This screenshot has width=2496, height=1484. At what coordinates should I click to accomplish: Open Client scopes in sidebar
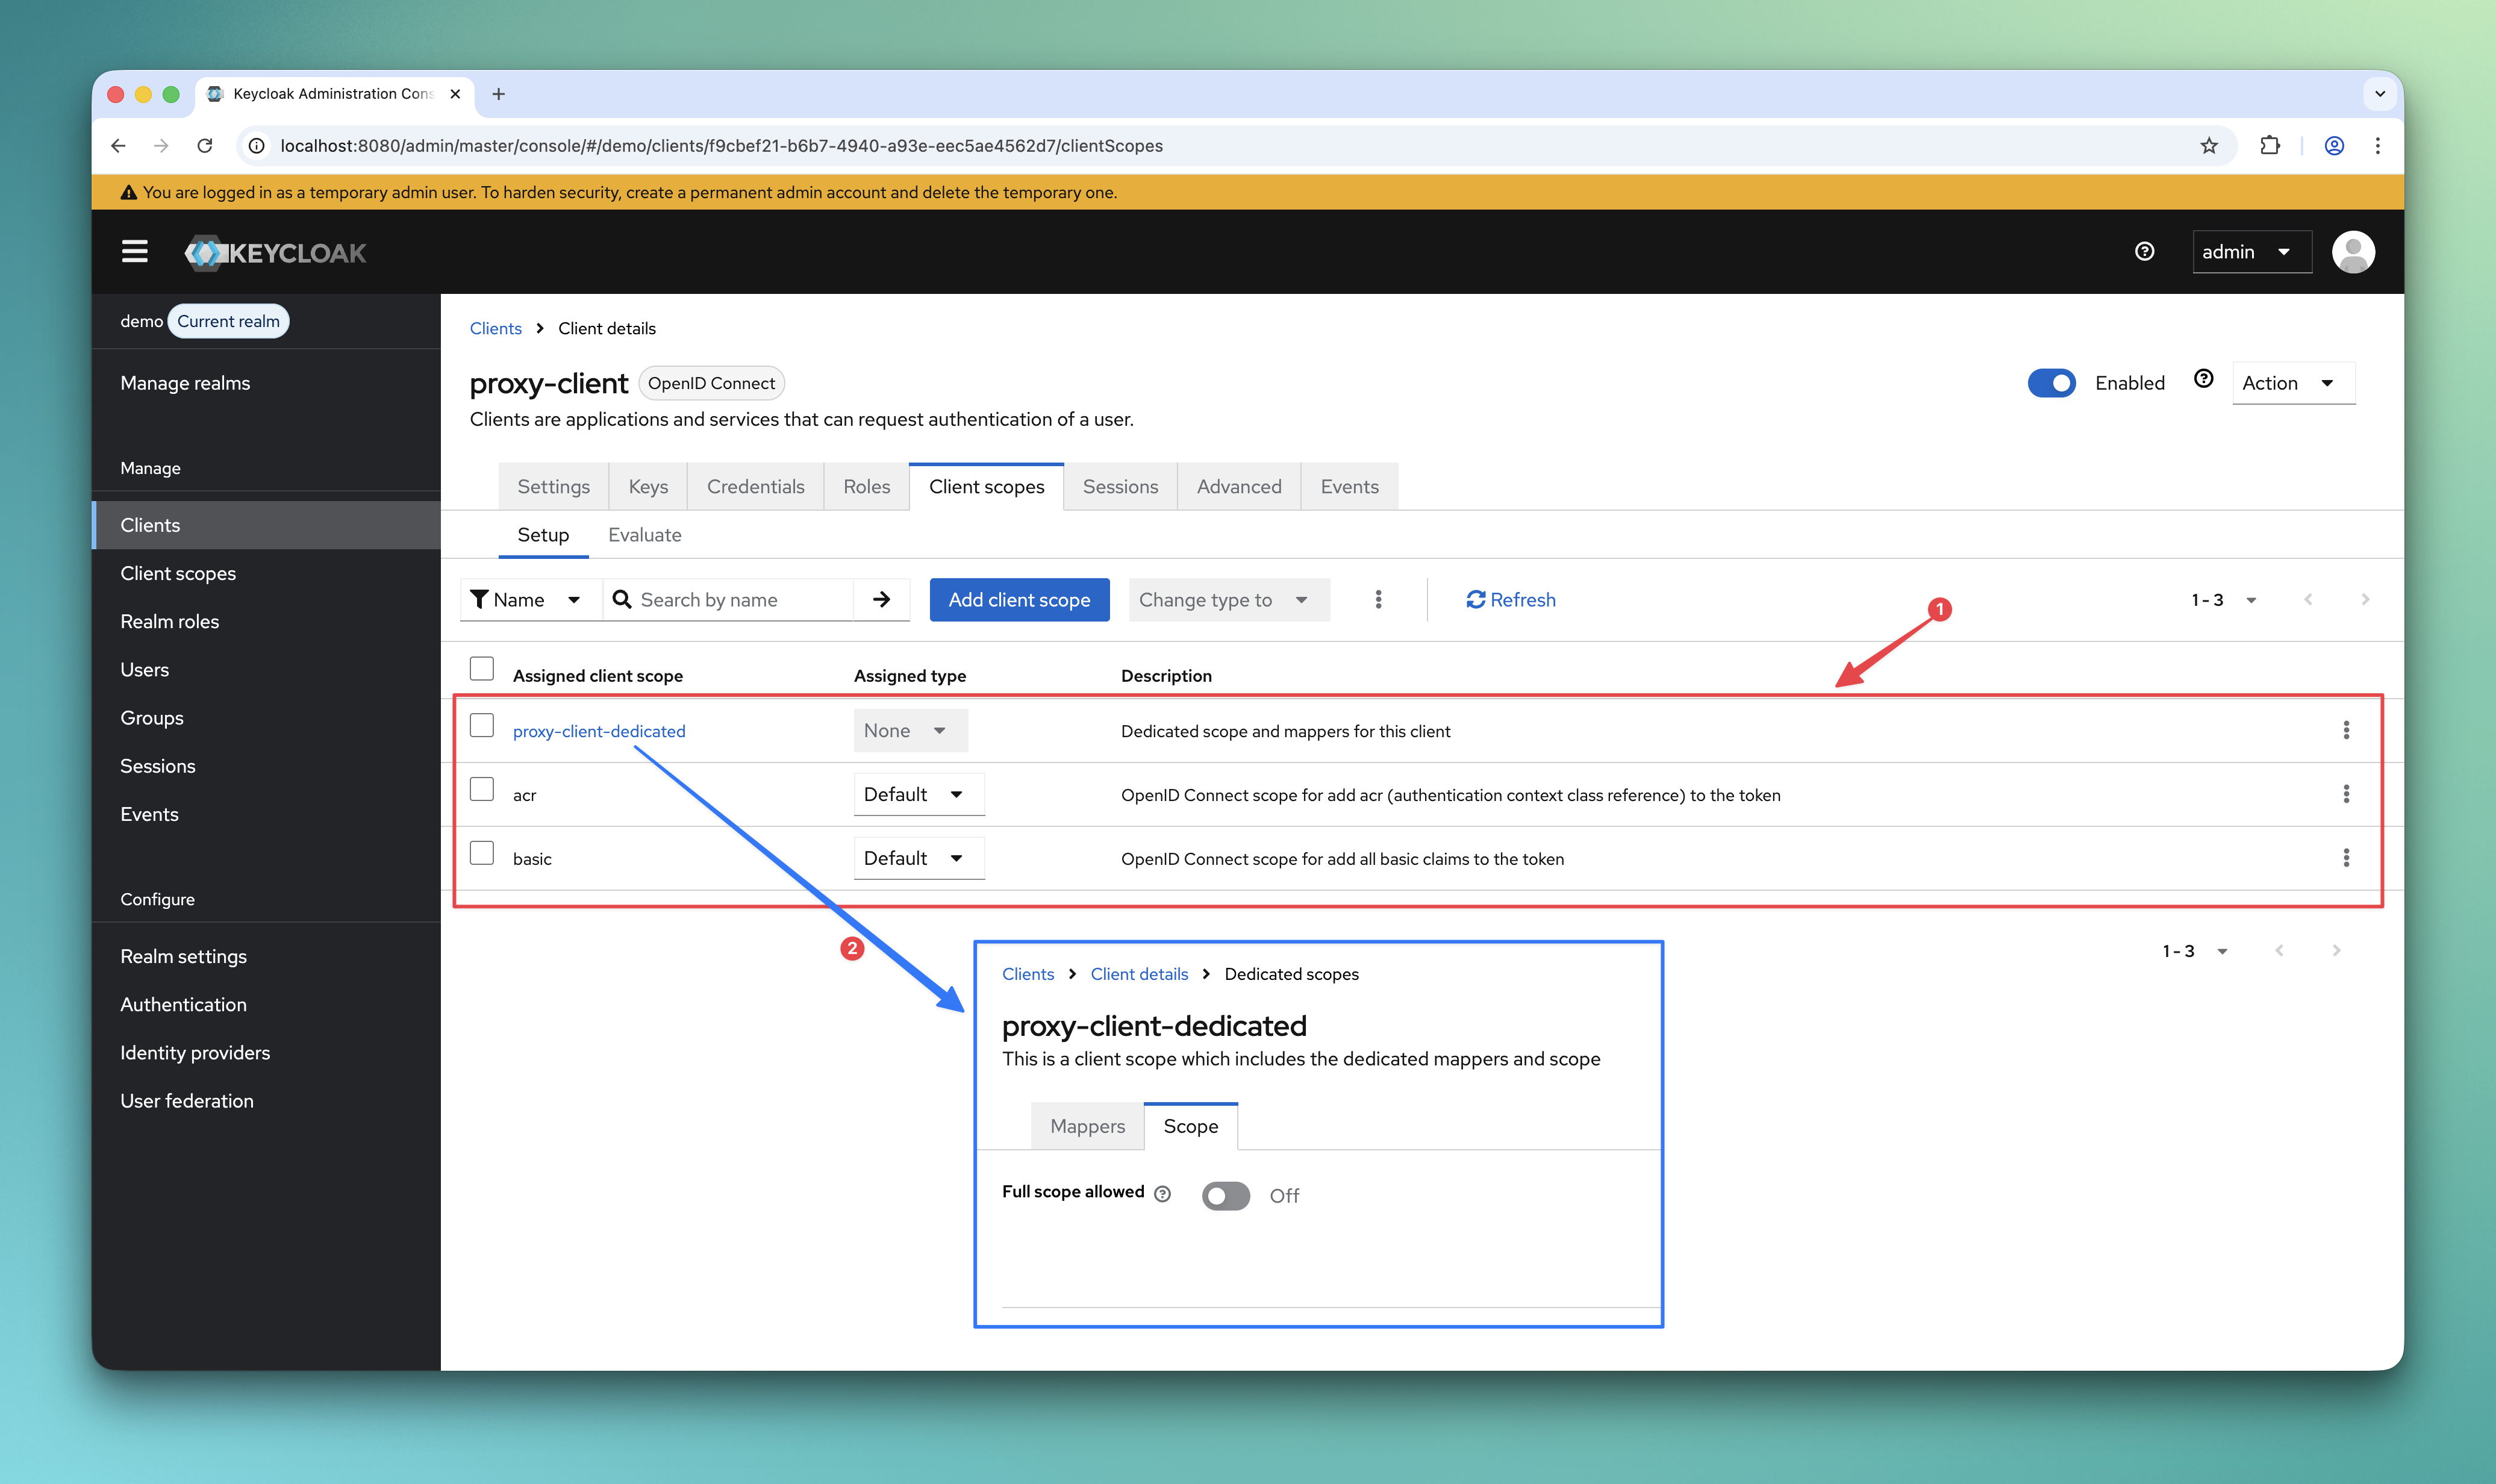[178, 573]
